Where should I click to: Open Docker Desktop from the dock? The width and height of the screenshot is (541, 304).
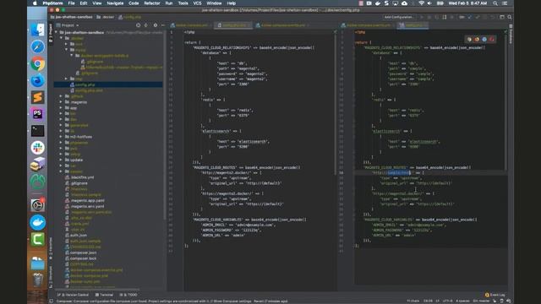[x=37, y=222]
